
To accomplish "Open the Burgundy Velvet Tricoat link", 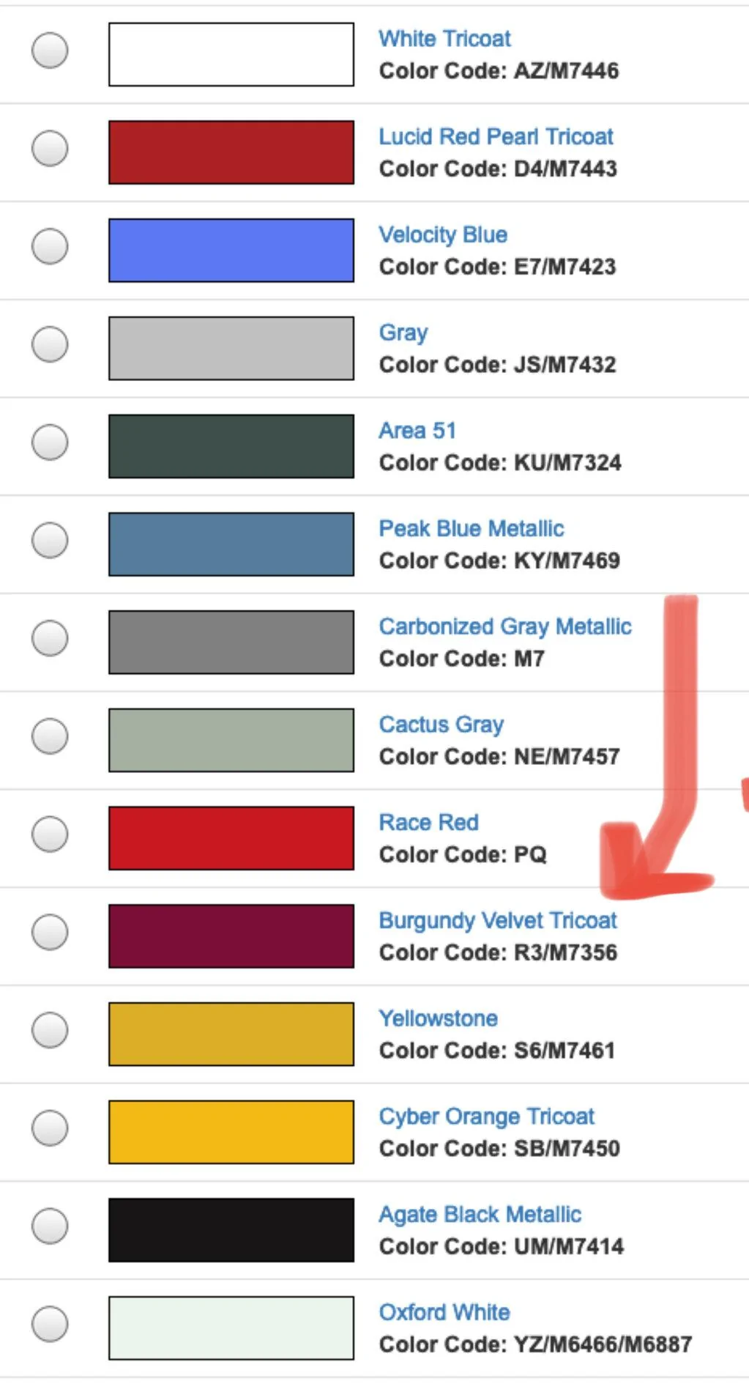I will point(497,921).
